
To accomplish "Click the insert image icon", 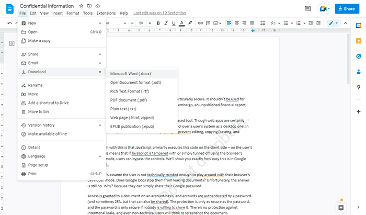I will (215, 23).
